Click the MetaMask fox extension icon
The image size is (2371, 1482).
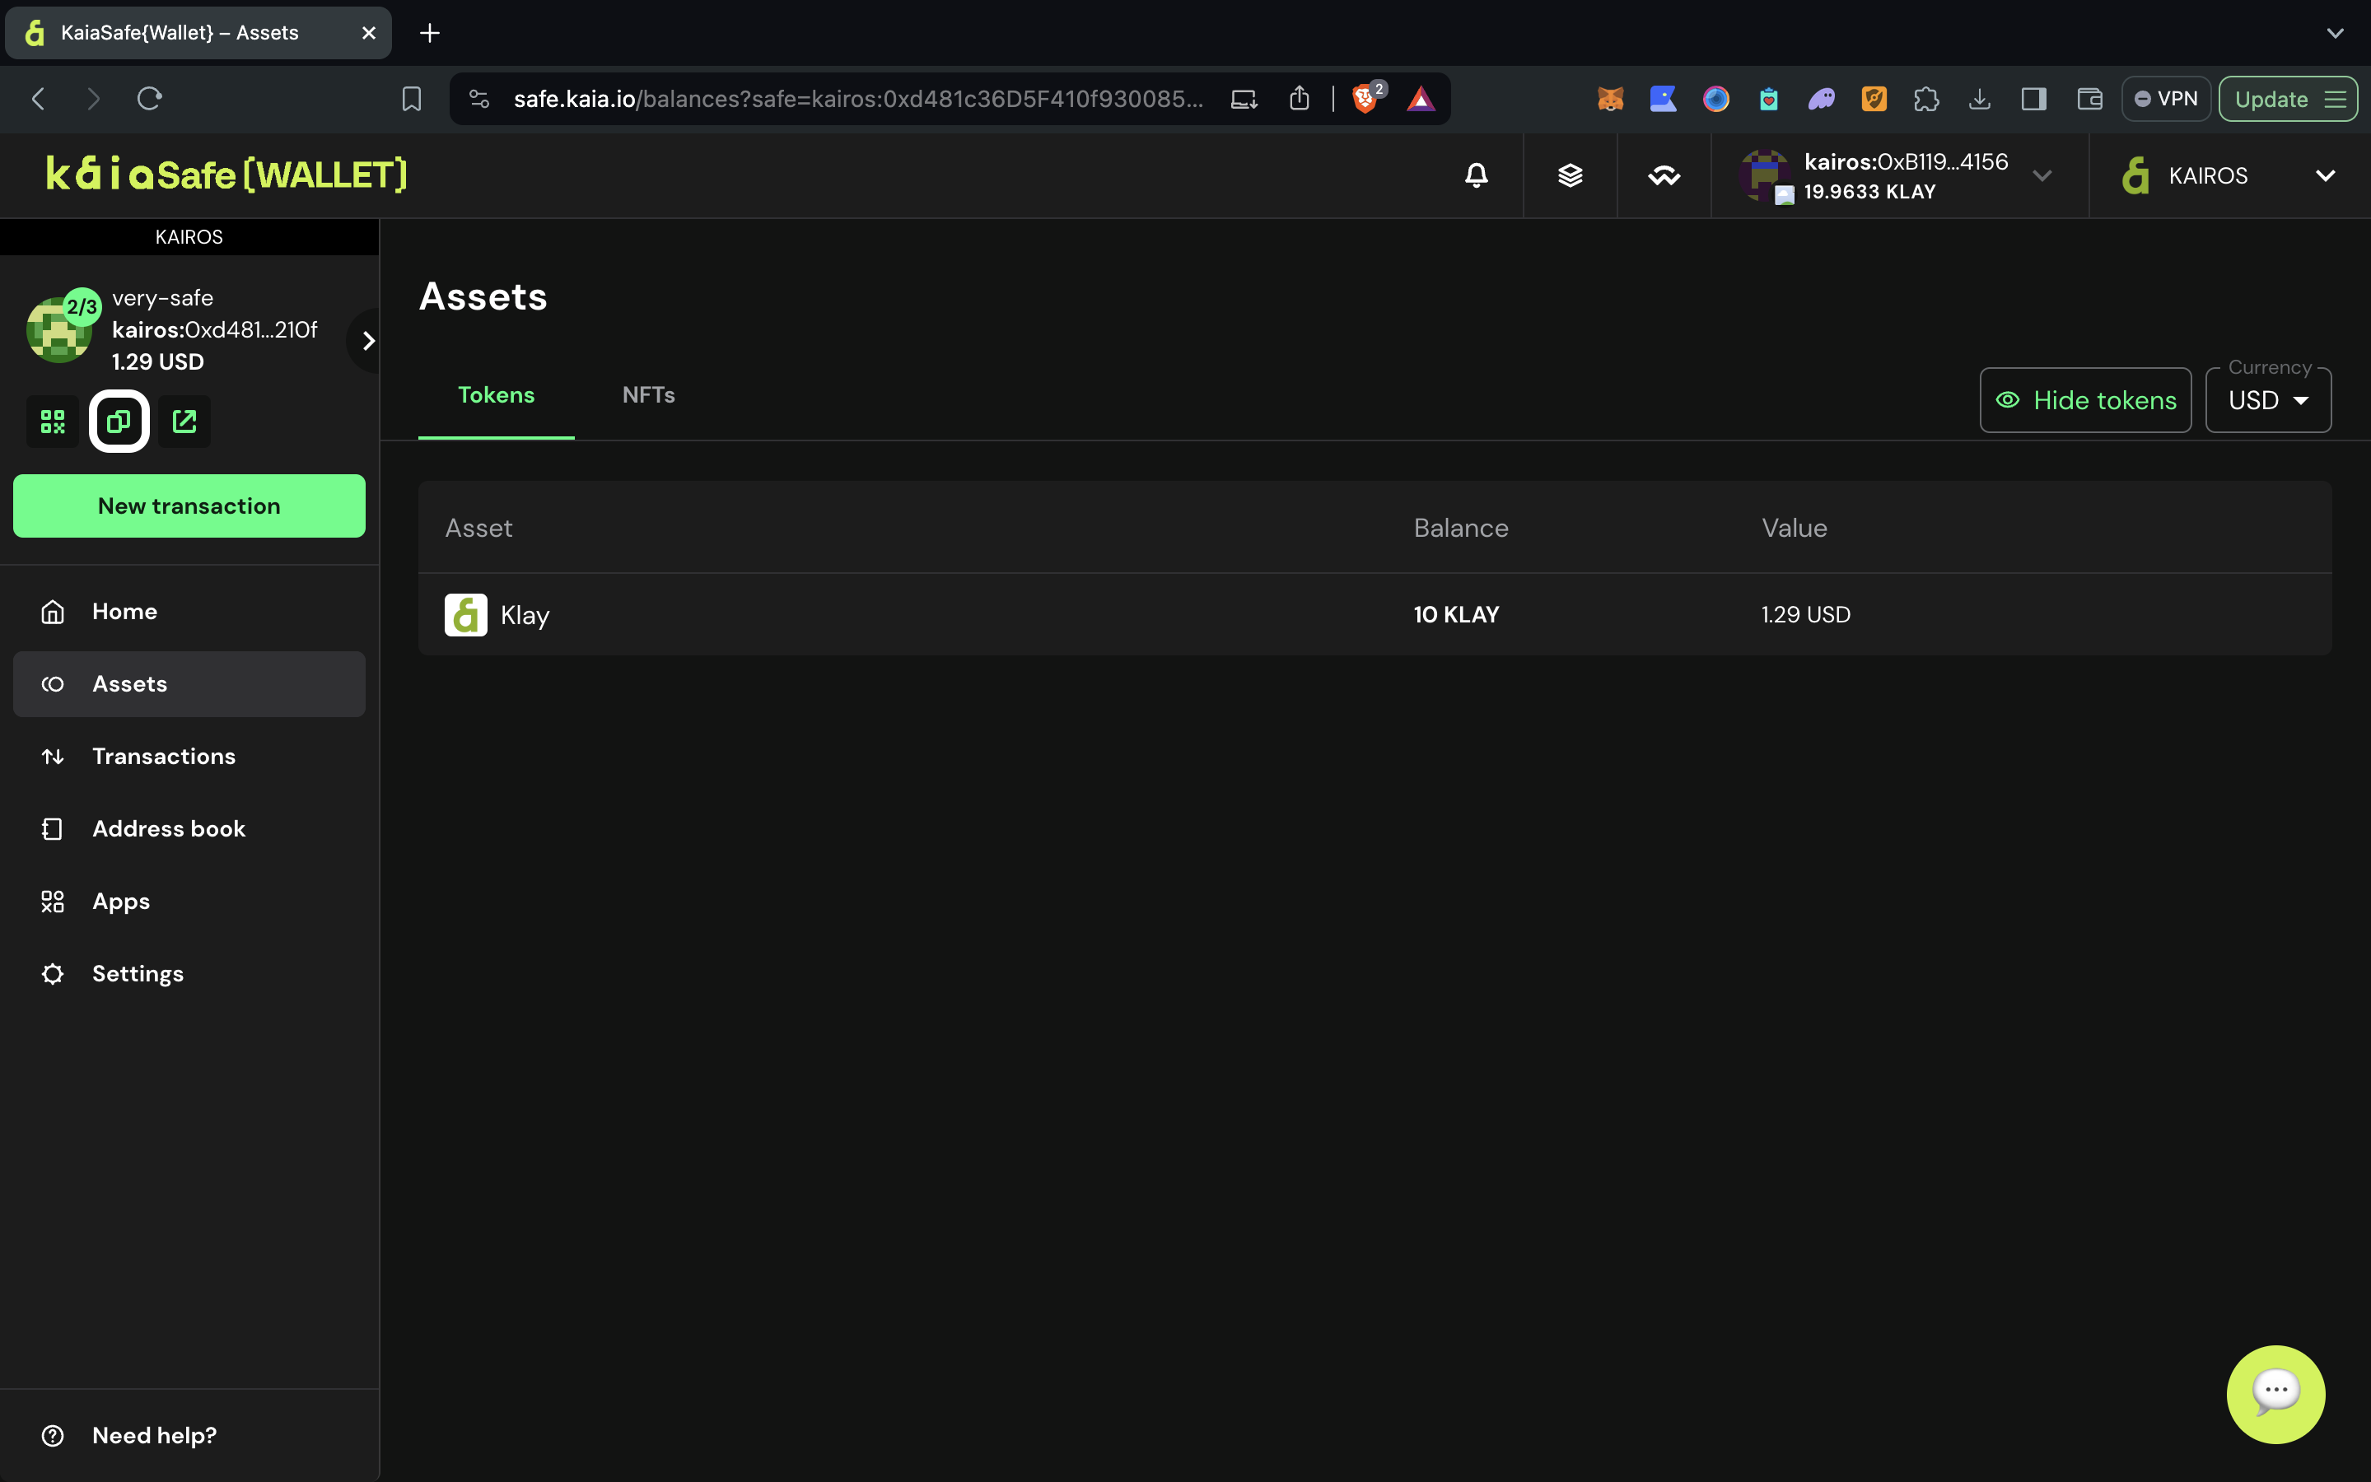click(x=1610, y=99)
